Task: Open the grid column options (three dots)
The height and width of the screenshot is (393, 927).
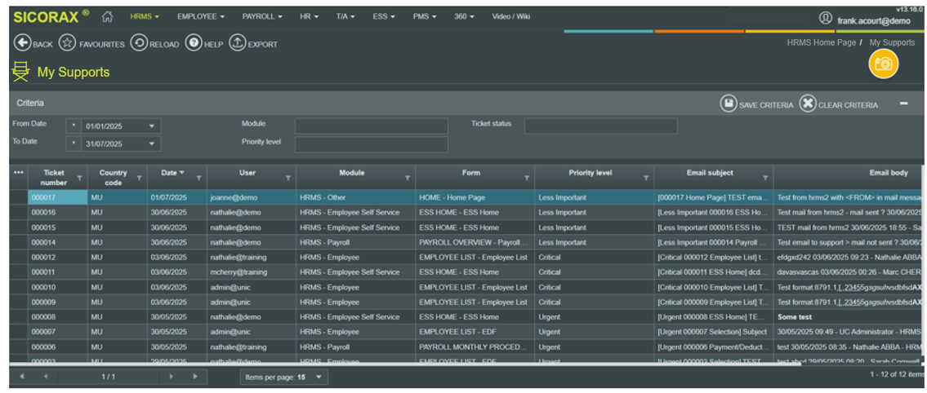Action: (x=18, y=173)
